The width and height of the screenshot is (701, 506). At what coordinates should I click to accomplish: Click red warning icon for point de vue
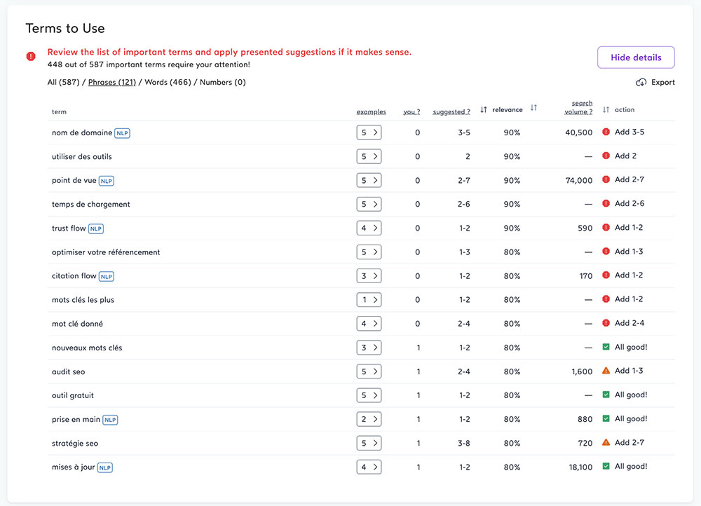point(606,179)
